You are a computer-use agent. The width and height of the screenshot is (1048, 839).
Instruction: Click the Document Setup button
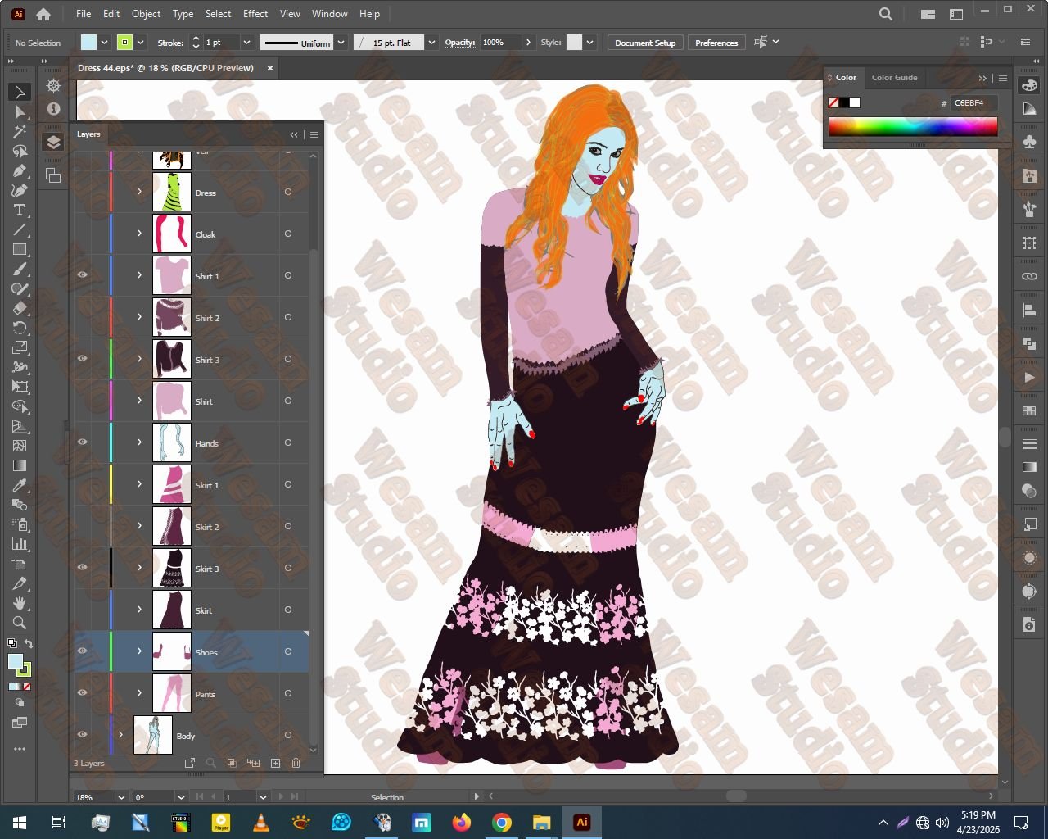(645, 43)
